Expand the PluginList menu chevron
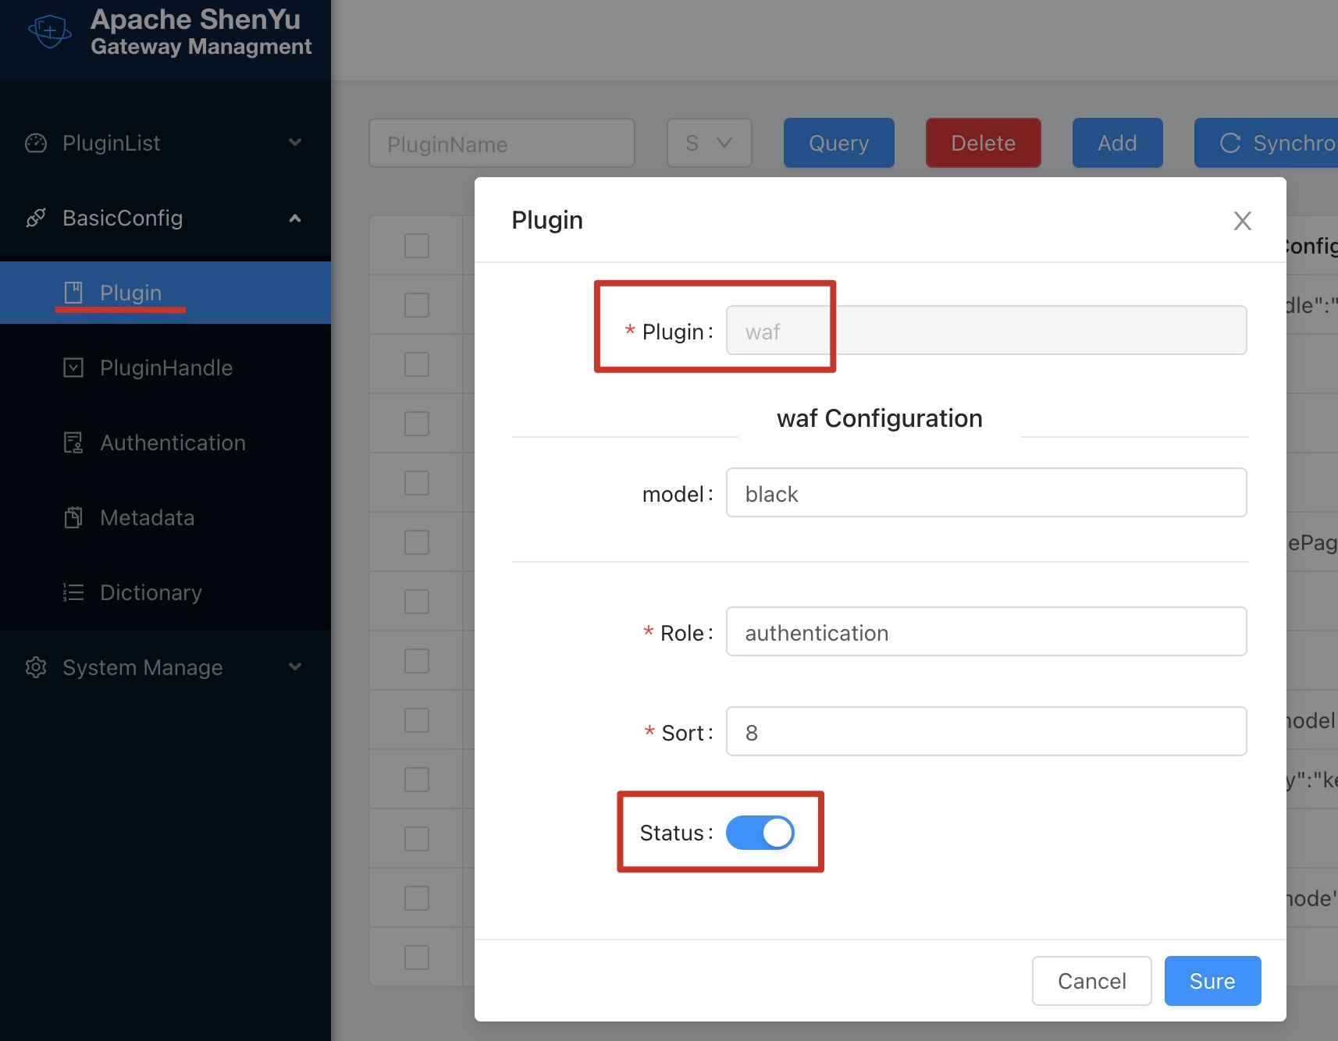 tap(295, 143)
